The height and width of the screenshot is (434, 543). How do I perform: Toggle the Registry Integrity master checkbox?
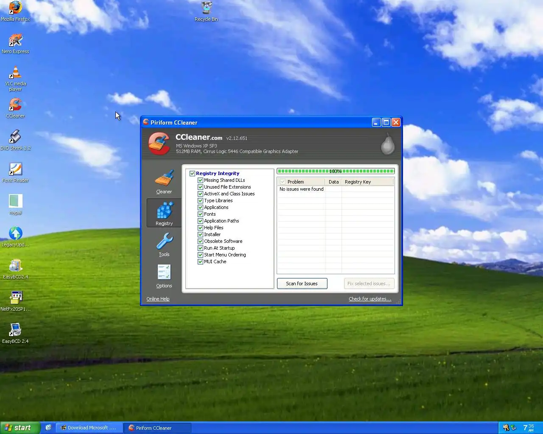tap(192, 173)
